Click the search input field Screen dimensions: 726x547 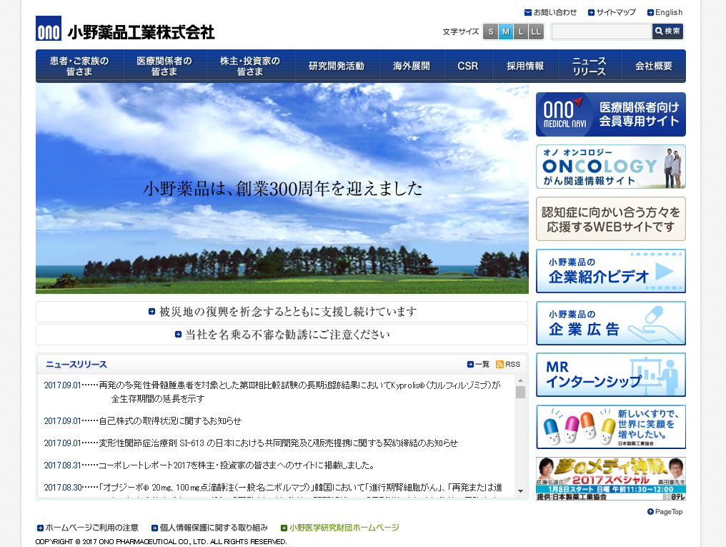coord(602,31)
